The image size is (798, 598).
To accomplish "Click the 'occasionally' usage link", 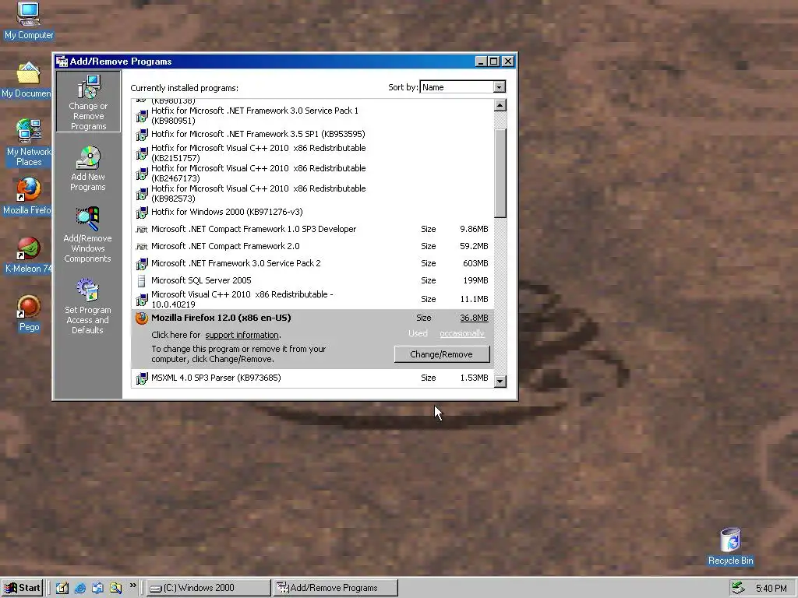I will [461, 333].
